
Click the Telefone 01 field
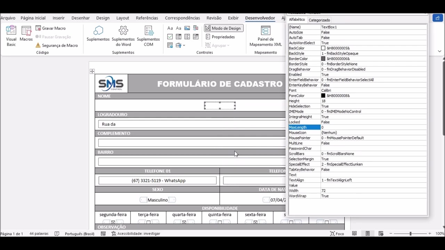(157, 181)
